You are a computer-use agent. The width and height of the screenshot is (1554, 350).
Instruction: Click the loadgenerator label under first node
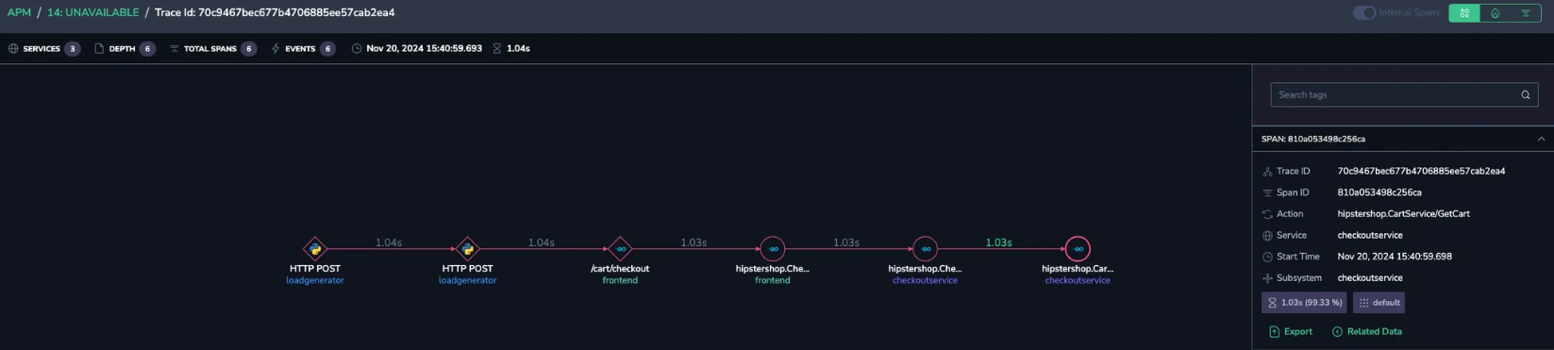(315, 281)
